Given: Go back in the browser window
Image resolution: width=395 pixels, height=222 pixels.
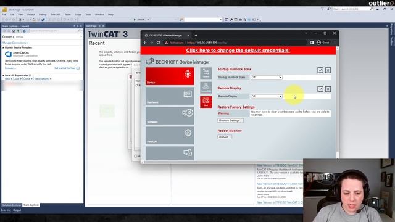Looking at the screenshot, I should 145,43.
